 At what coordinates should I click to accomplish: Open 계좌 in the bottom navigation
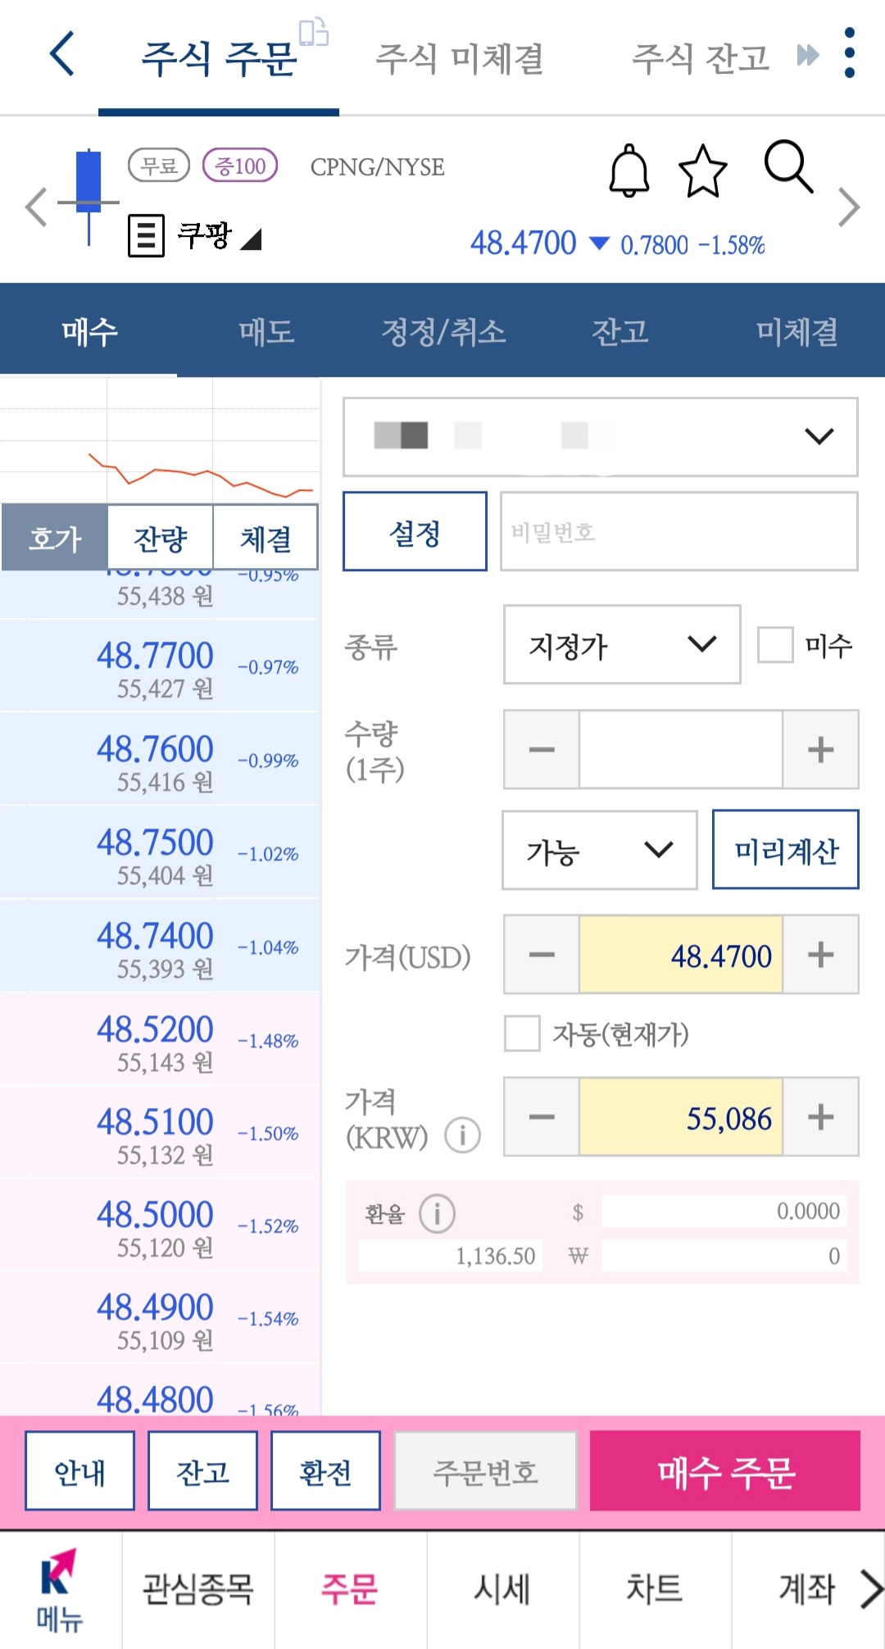tap(806, 1588)
